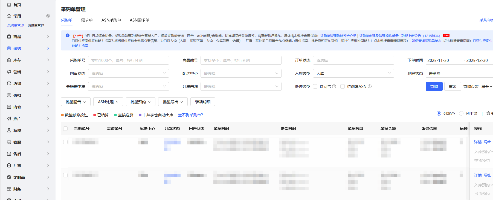Switch to the ASN采购单 tab
This screenshot has width=493, height=200.
click(x=111, y=20)
